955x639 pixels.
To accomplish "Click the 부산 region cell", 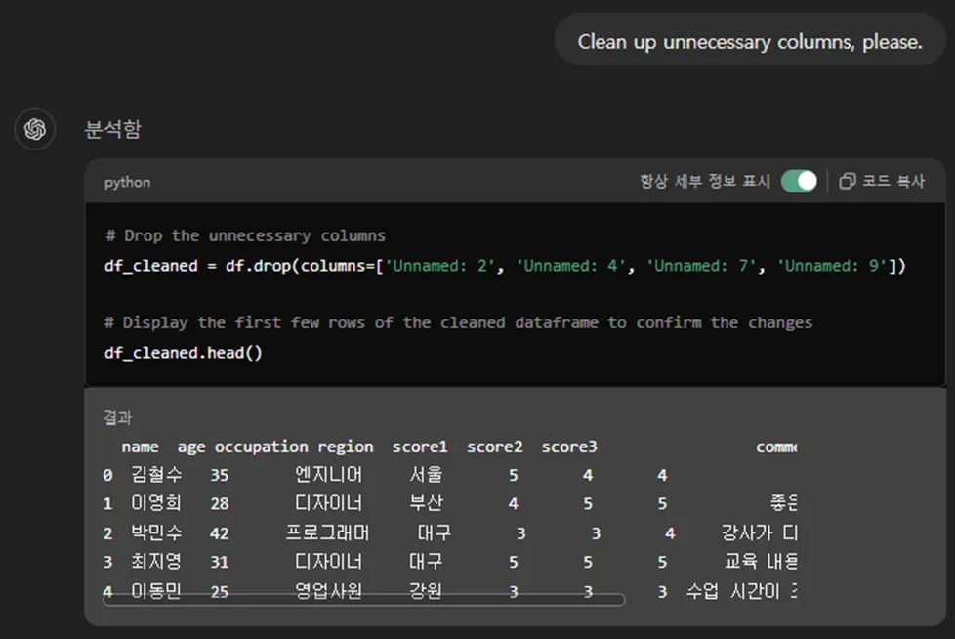I will tap(426, 504).
